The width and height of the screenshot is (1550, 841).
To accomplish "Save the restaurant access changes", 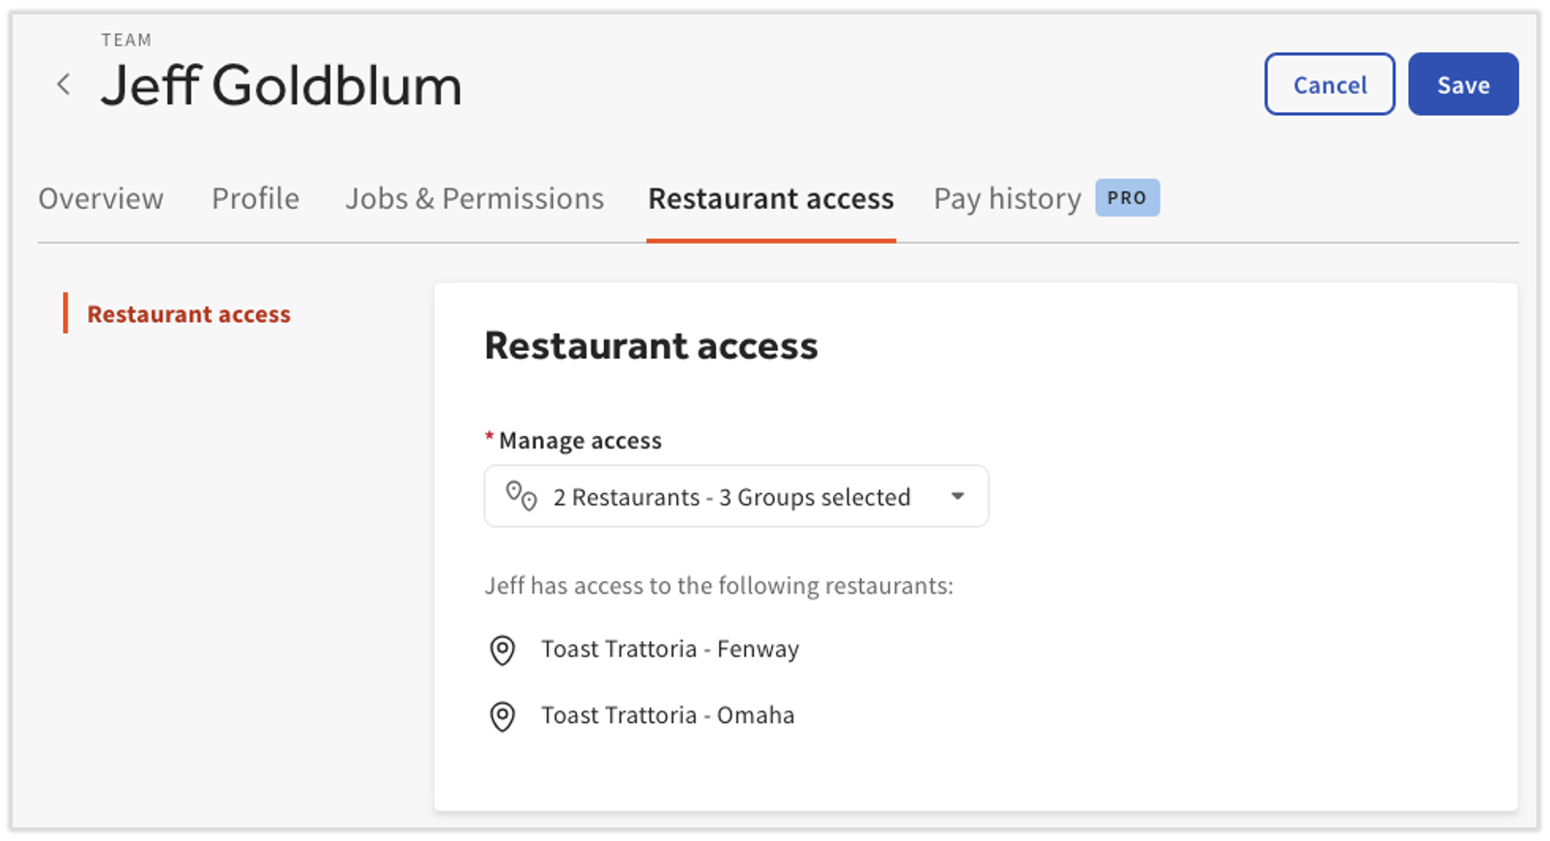I will (1462, 84).
